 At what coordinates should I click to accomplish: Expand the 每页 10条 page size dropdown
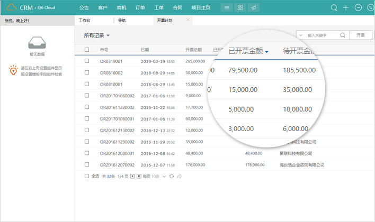pyautogui.click(x=164, y=176)
